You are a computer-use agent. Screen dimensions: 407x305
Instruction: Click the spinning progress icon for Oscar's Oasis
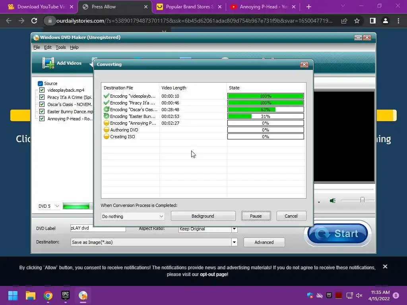coord(106,110)
